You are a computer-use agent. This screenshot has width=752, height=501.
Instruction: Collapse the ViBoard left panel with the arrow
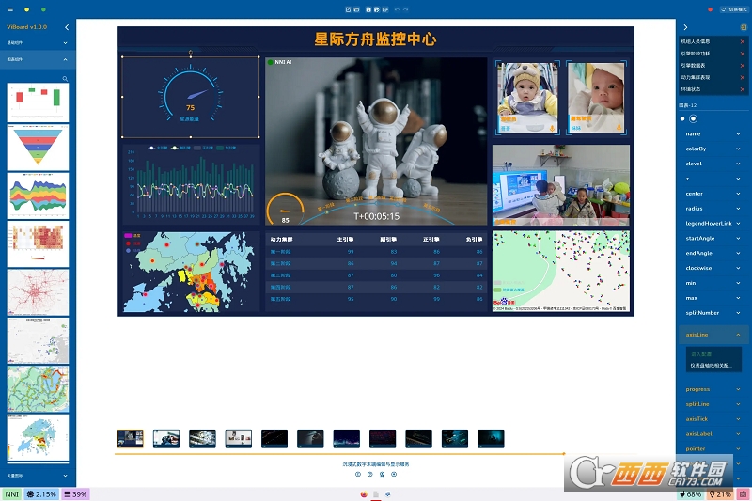pos(67,27)
